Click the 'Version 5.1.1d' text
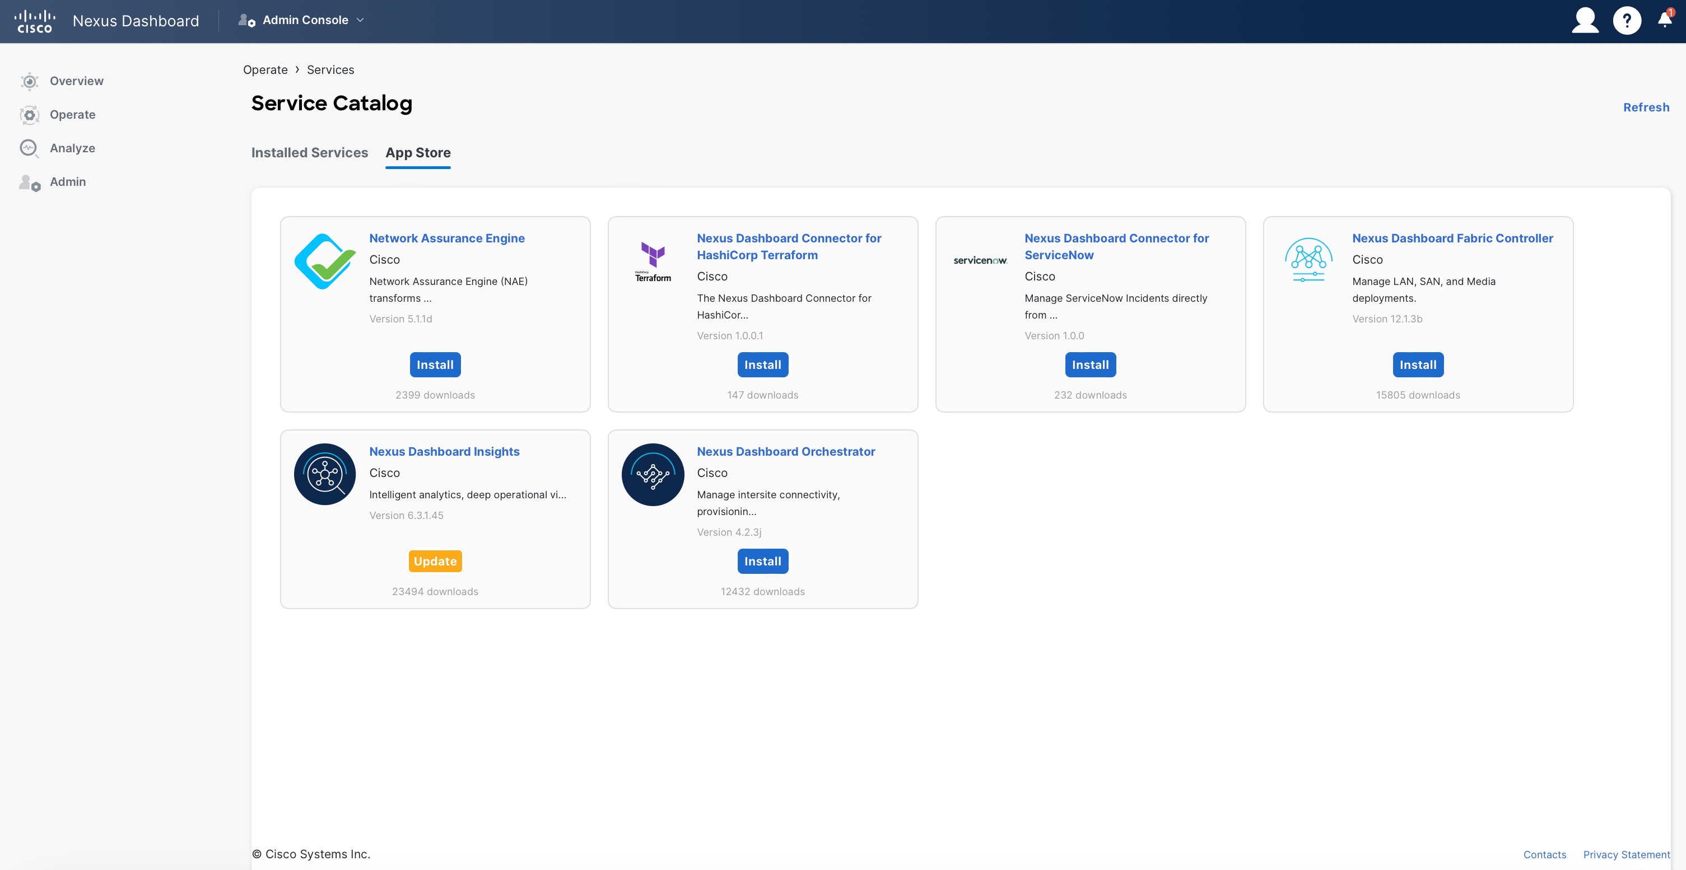Viewport: 1686px width, 870px height. click(x=400, y=319)
